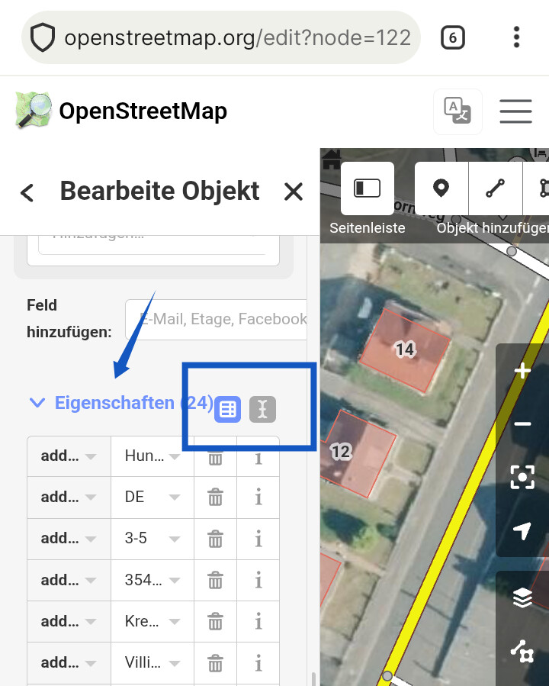Viewport: 549px width, 686px height.
Task: Open value dropdown for 3-5 tag
Action: 175,539
